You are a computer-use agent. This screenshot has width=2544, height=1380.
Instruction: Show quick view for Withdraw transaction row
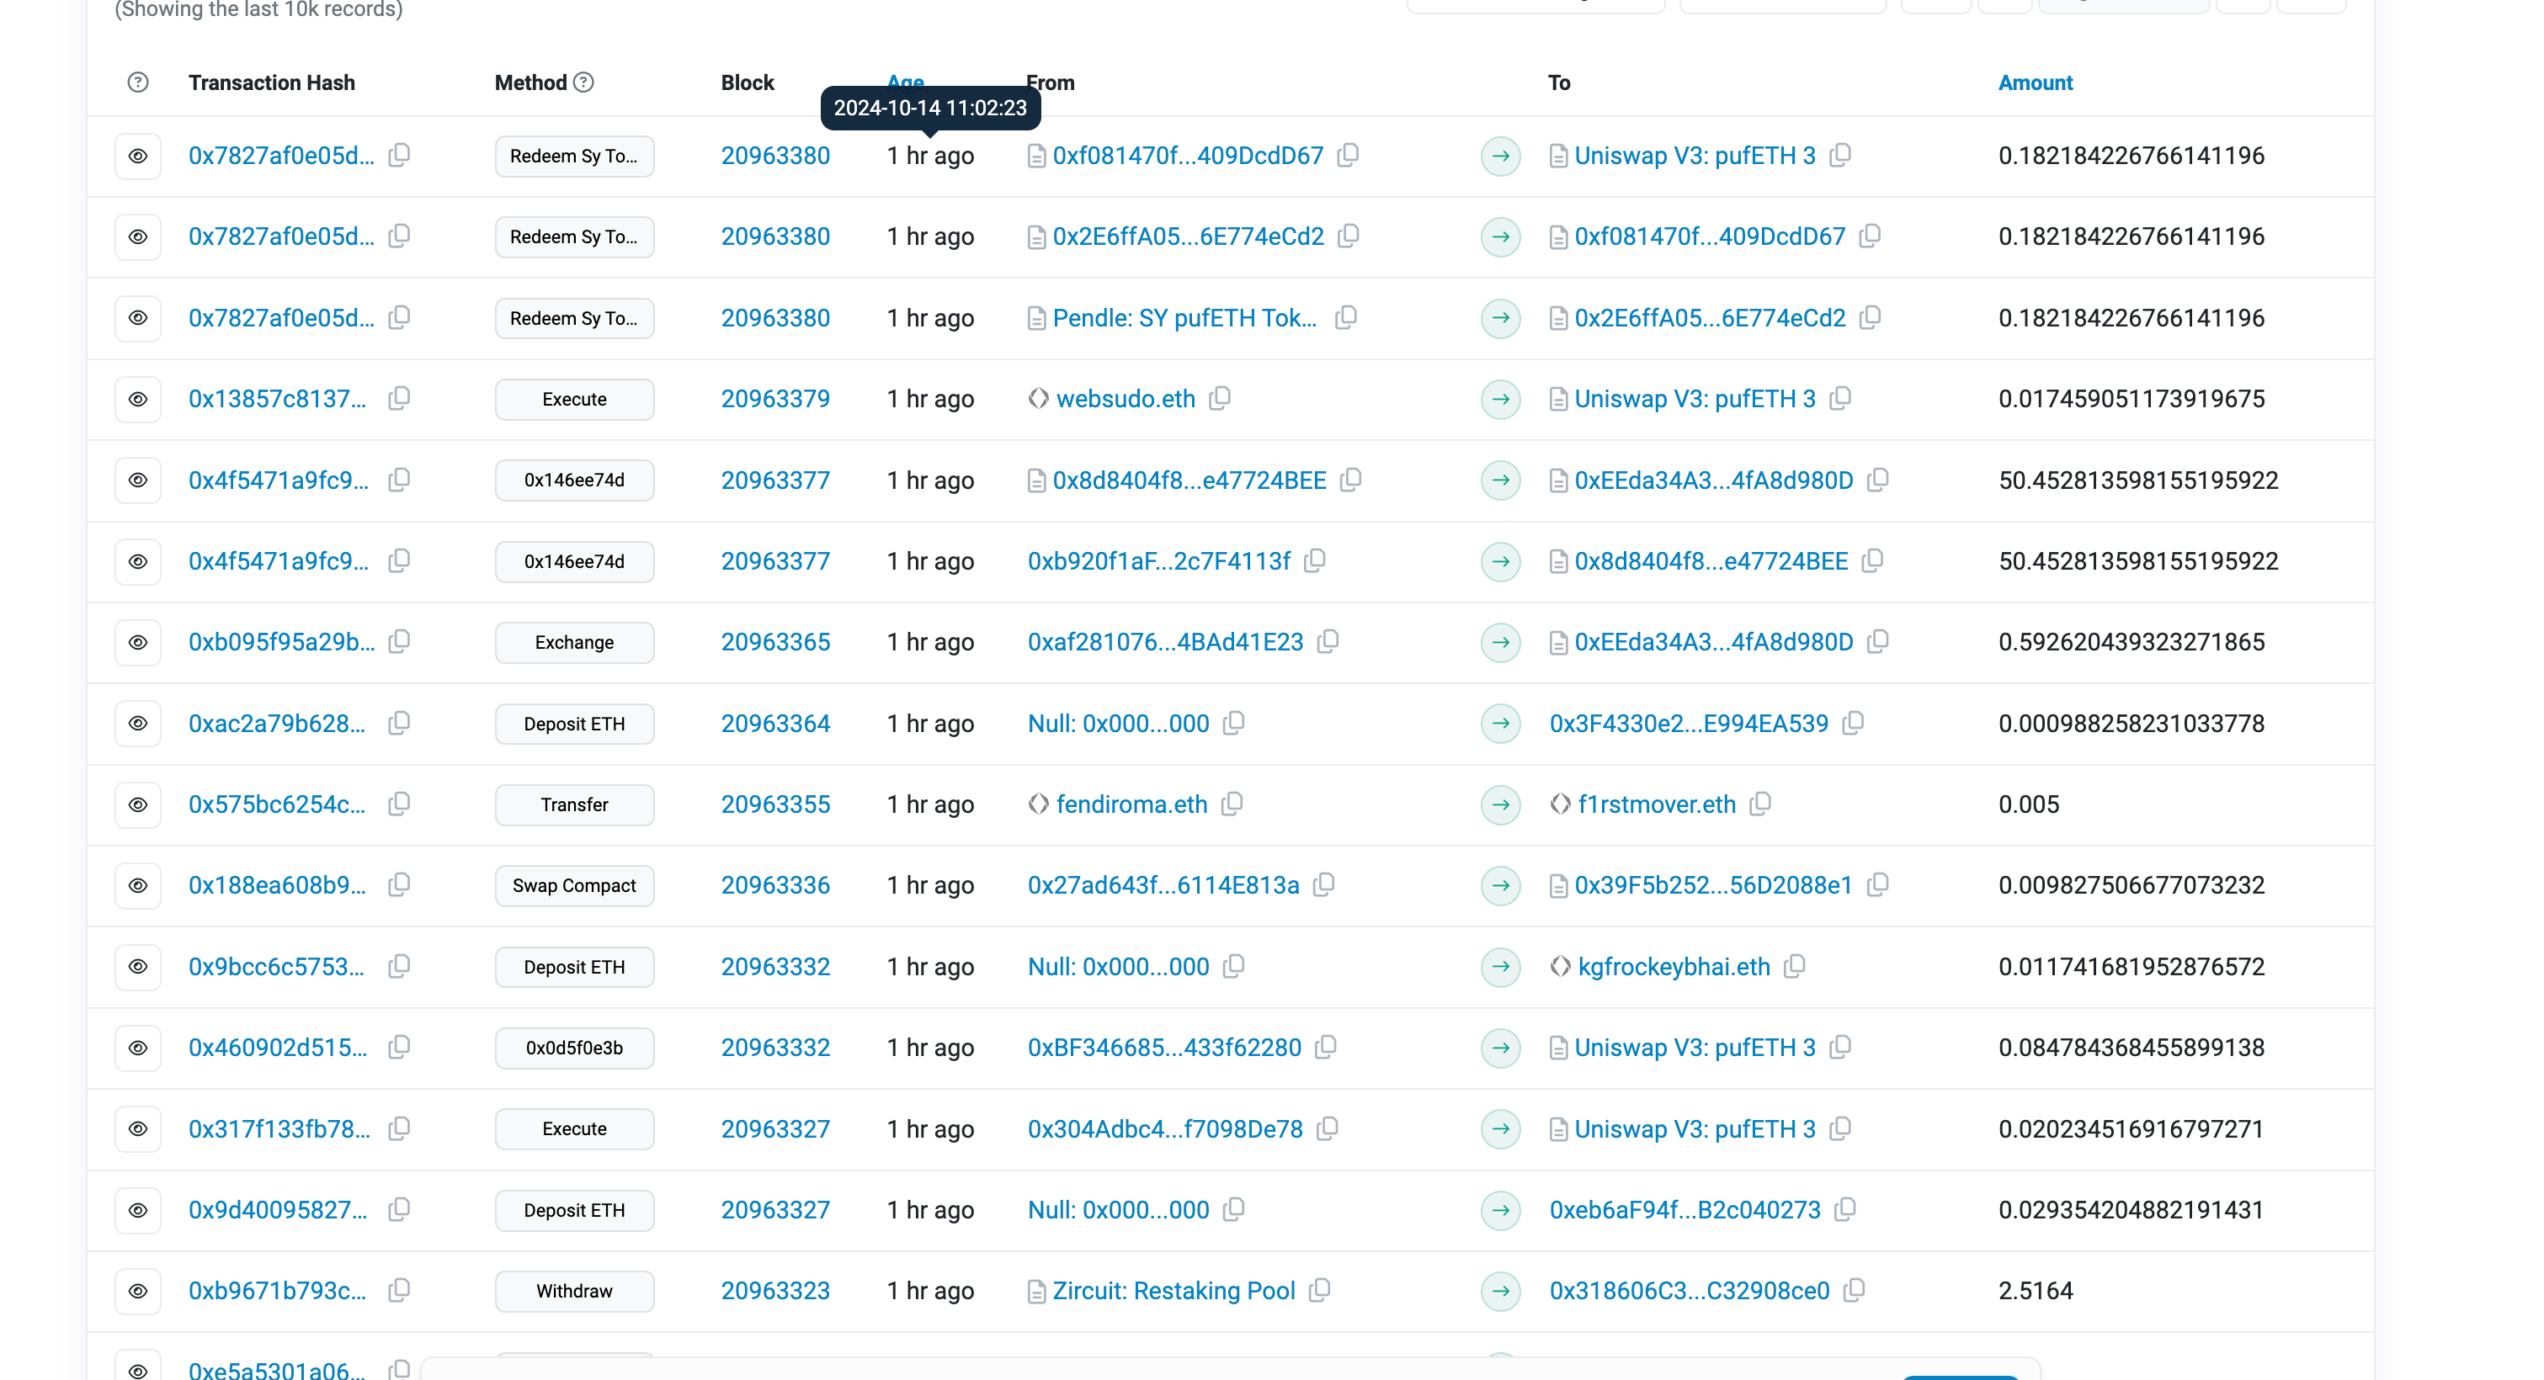pos(138,1290)
